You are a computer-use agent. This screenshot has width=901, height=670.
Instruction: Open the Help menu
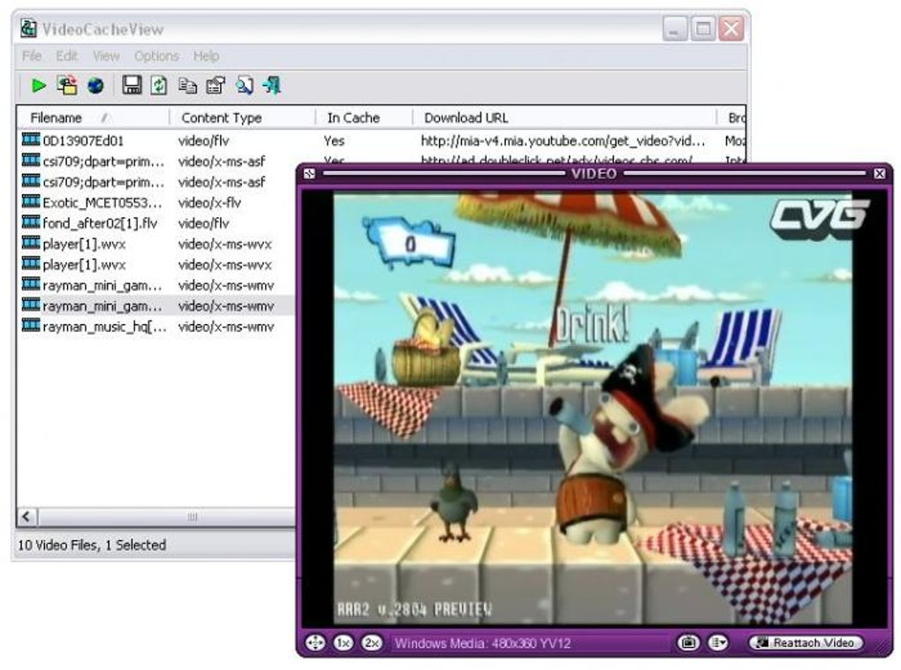click(x=206, y=56)
